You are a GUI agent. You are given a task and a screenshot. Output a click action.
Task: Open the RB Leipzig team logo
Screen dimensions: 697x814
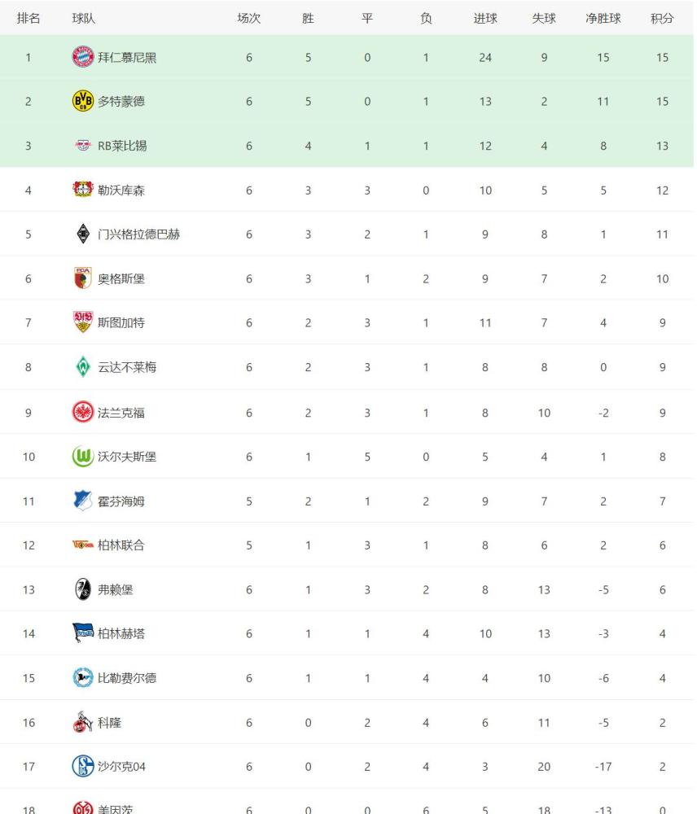pos(82,146)
